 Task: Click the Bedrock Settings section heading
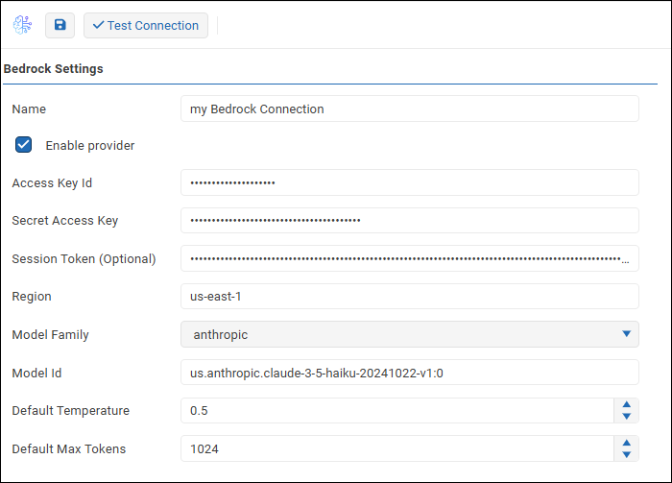click(54, 69)
